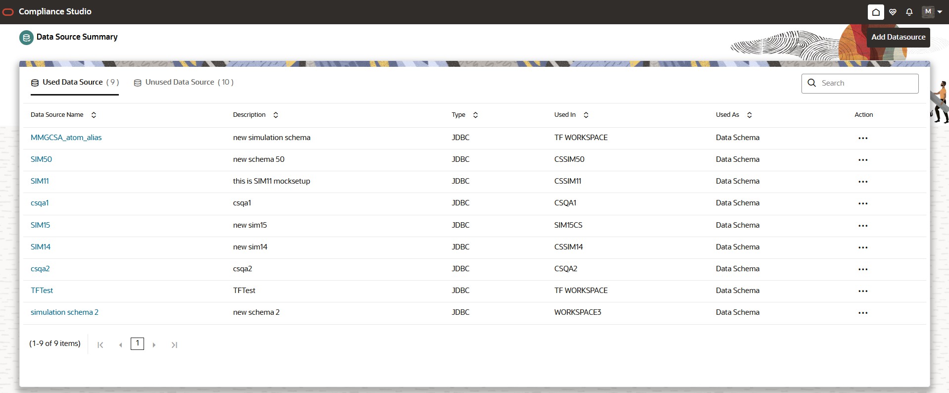This screenshot has height=393, width=949.
Task: Open csqa2 data source link
Action: coord(40,269)
